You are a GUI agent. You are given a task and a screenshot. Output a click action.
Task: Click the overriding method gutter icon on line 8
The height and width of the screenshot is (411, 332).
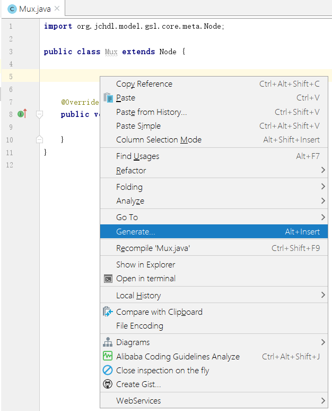pos(22,114)
